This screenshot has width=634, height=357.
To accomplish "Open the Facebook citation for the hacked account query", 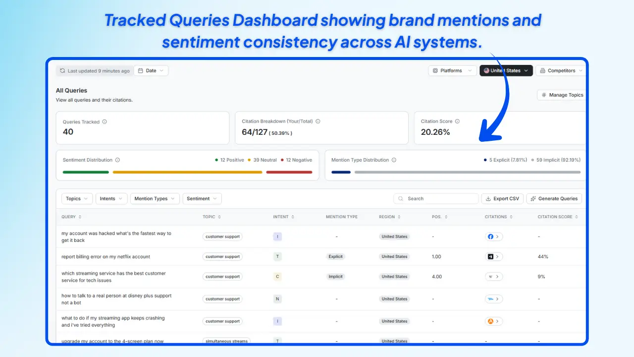I will (491, 237).
